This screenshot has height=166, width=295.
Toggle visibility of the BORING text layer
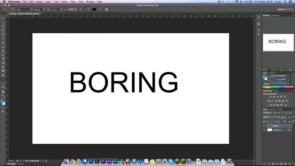(264, 126)
